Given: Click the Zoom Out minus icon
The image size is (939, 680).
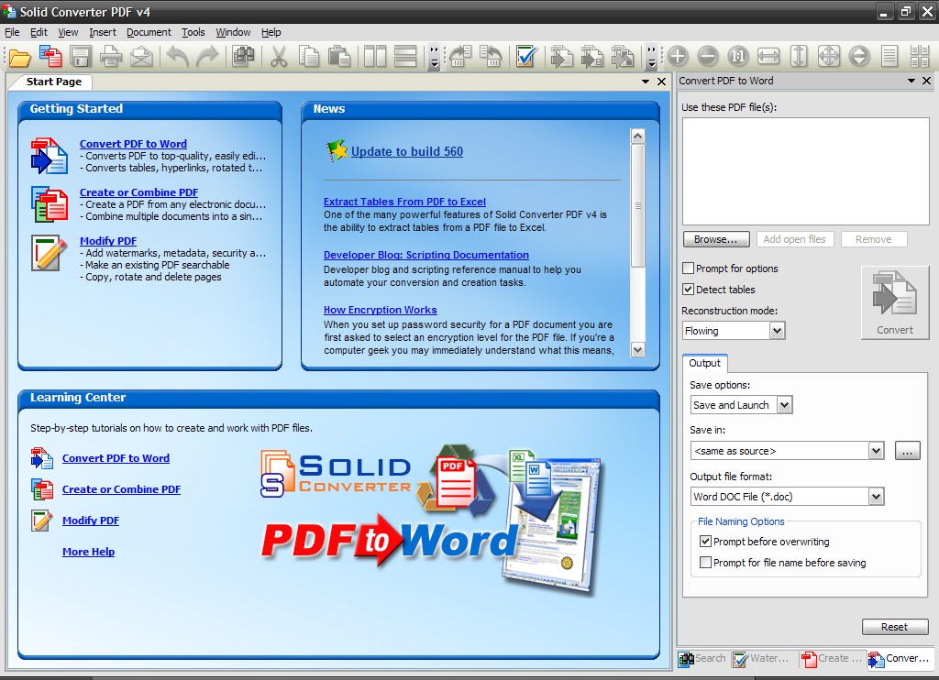Looking at the screenshot, I should pos(708,57).
